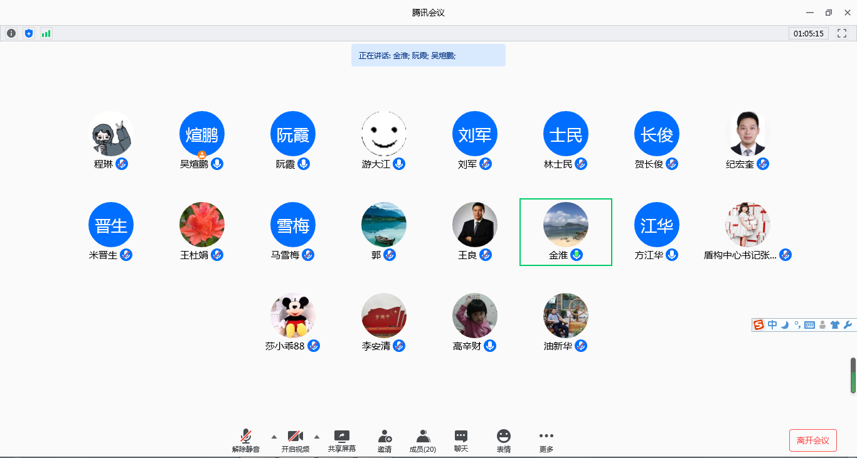Click the mic icon next to 阮霞
Image resolution: width=857 pixels, height=458 pixels.
point(304,164)
